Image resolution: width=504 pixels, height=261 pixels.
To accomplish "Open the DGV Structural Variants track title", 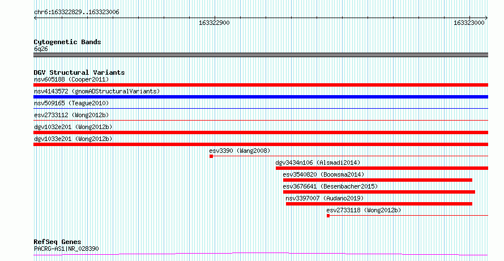I will (x=79, y=72).
